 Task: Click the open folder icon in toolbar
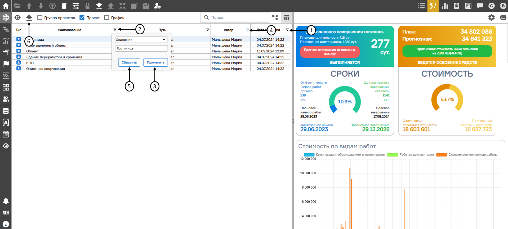click(x=17, y=6)
